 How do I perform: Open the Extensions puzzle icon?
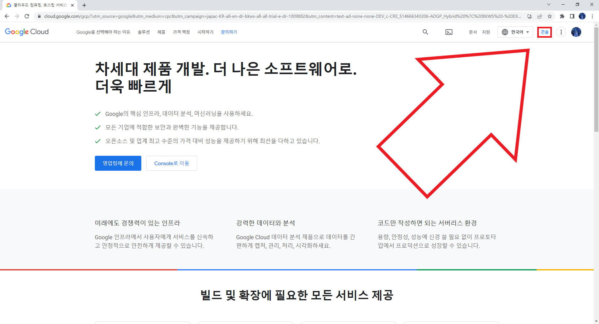tap(562, 16)
